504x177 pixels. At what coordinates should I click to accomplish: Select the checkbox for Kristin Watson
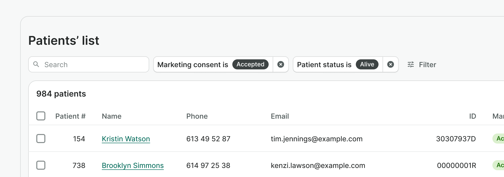click(41, 139)
